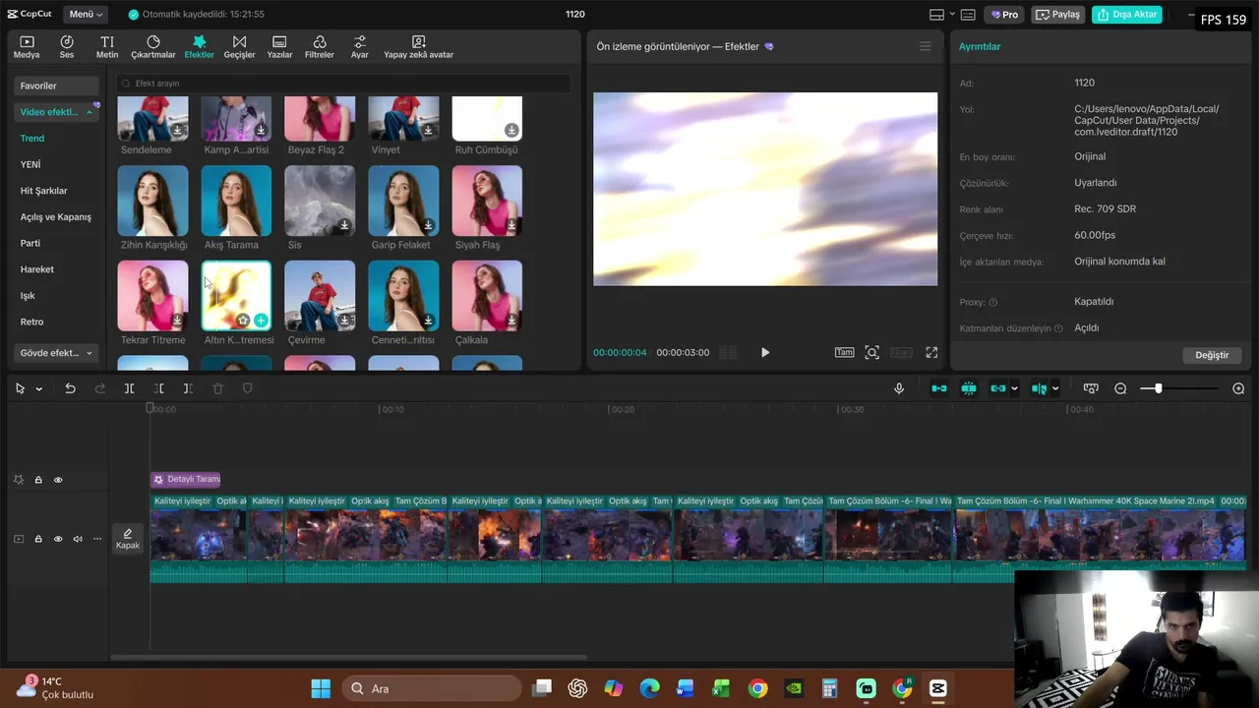Click the Efekt arayın search field
The image size is (1259, 708).
343,84
